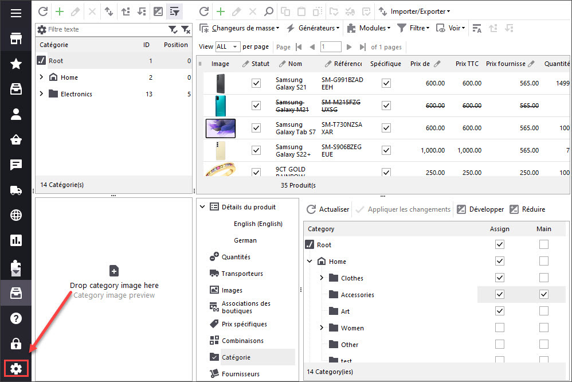572x382 pixels.
Task: Open Importer/Exporter dropdown
Action: coord(414,11)
